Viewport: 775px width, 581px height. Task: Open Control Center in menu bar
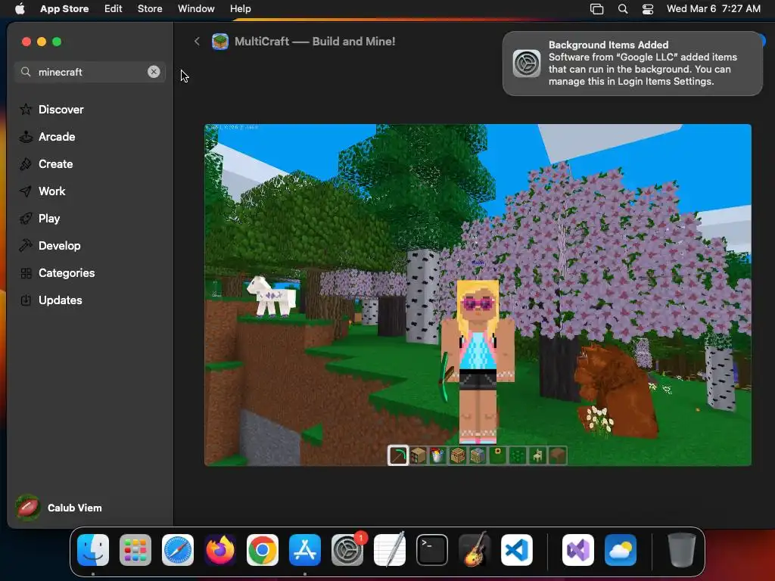648,9
